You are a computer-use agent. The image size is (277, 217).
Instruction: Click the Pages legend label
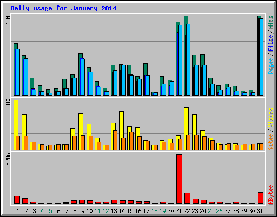(271, 66)
